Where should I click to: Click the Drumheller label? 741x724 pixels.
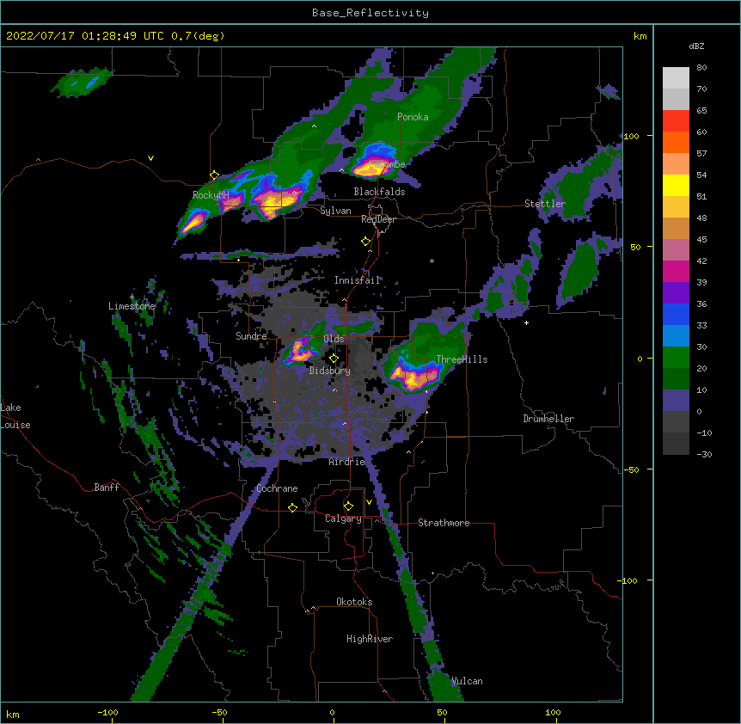548,419
